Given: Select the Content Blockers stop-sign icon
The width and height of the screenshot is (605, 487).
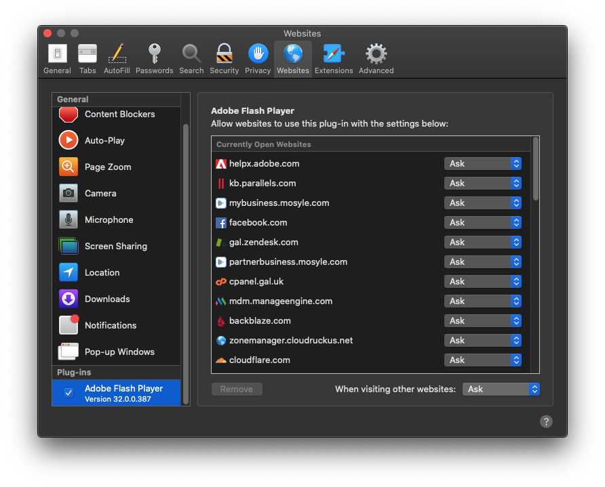Looking at the screenshot, I should [69, 114].
